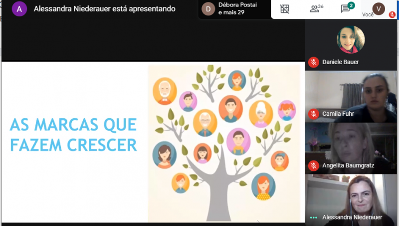399x226 pixels.
Task: Select Camila Fuhr's video tile
Action: 351,97
